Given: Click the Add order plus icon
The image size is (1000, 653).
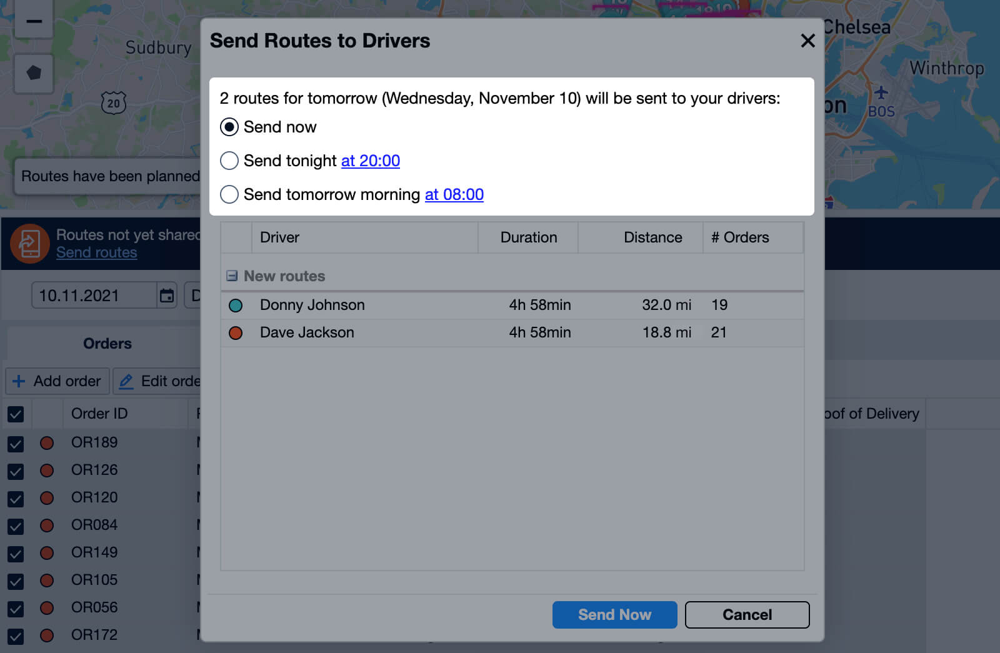Looking at the screenshot, I should tap(20, 381).
